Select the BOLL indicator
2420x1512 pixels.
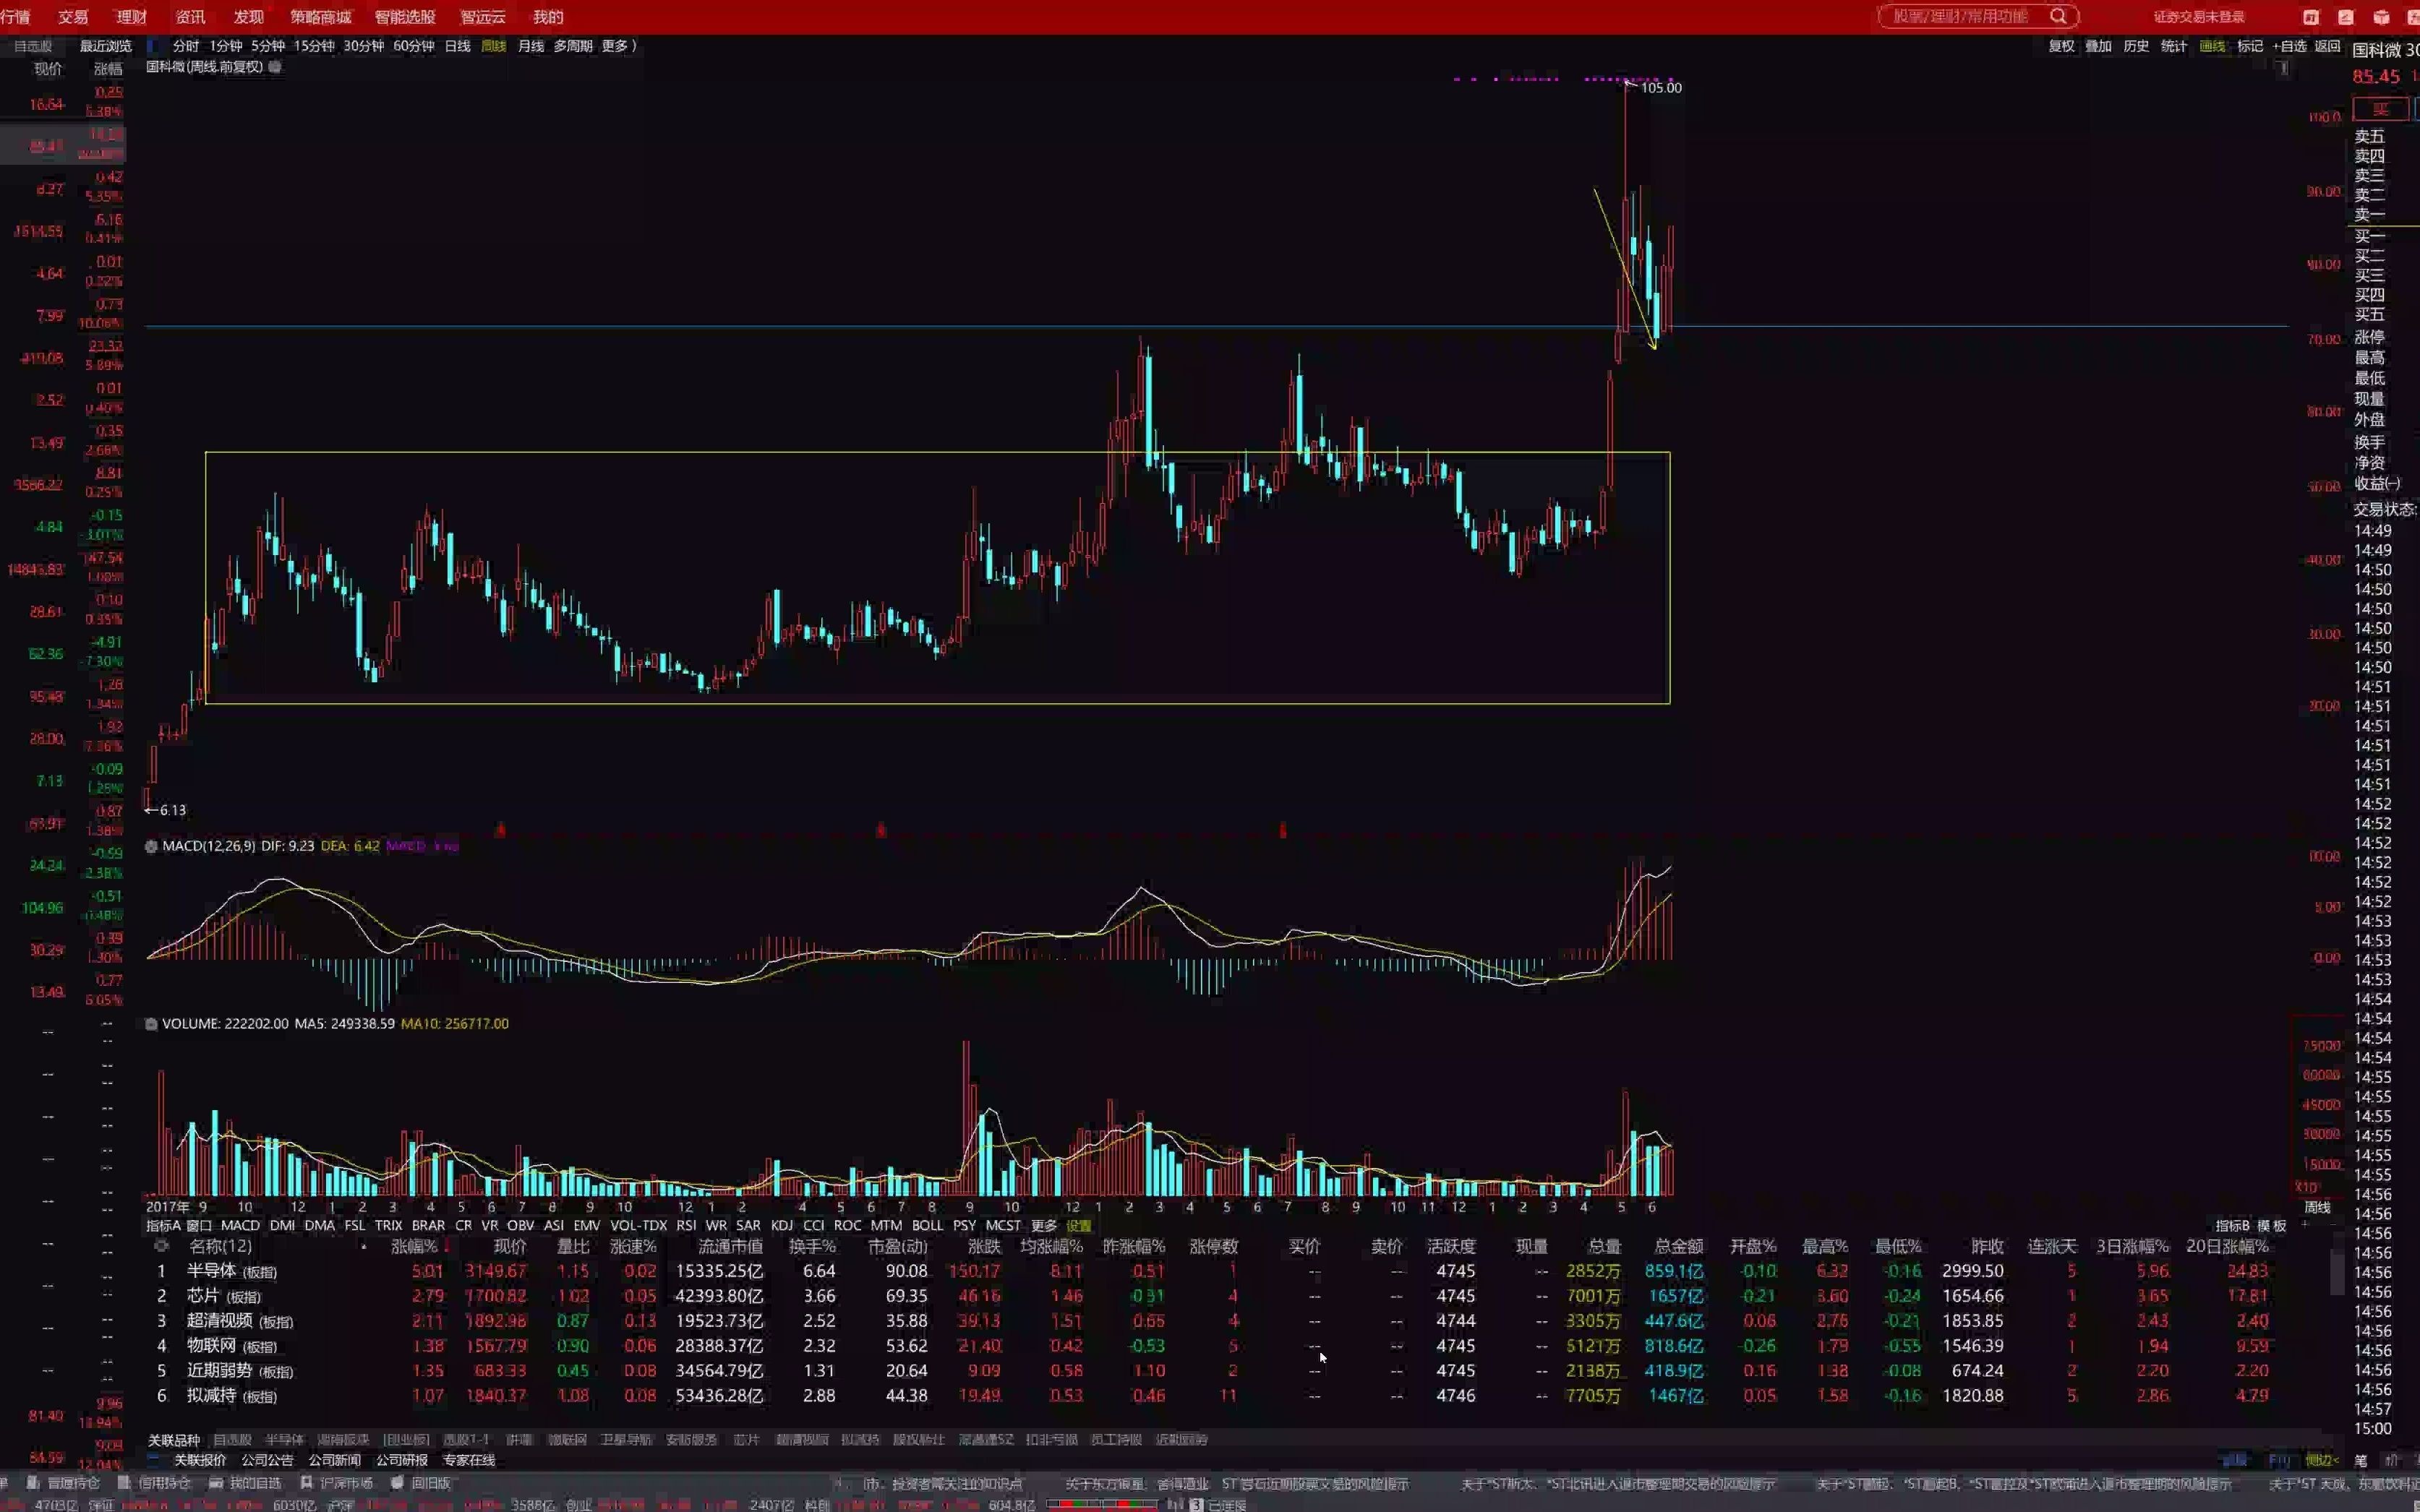[928, 1225]
